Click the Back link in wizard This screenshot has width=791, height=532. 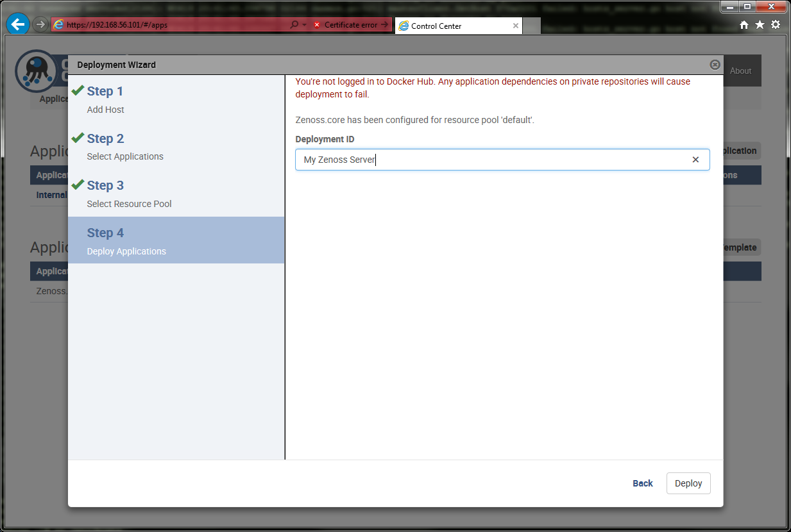point(642,483)
